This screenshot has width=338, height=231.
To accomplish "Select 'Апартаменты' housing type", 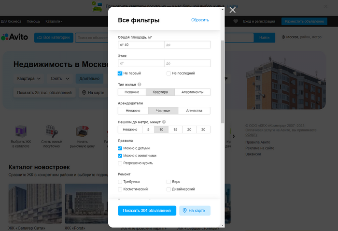I will [192, 92].
